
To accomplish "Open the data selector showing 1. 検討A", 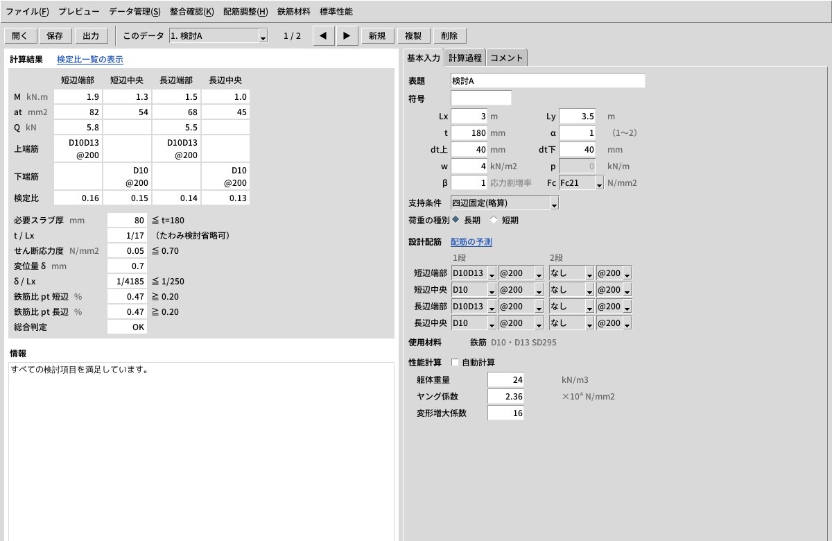I will (x=218, y=36).
